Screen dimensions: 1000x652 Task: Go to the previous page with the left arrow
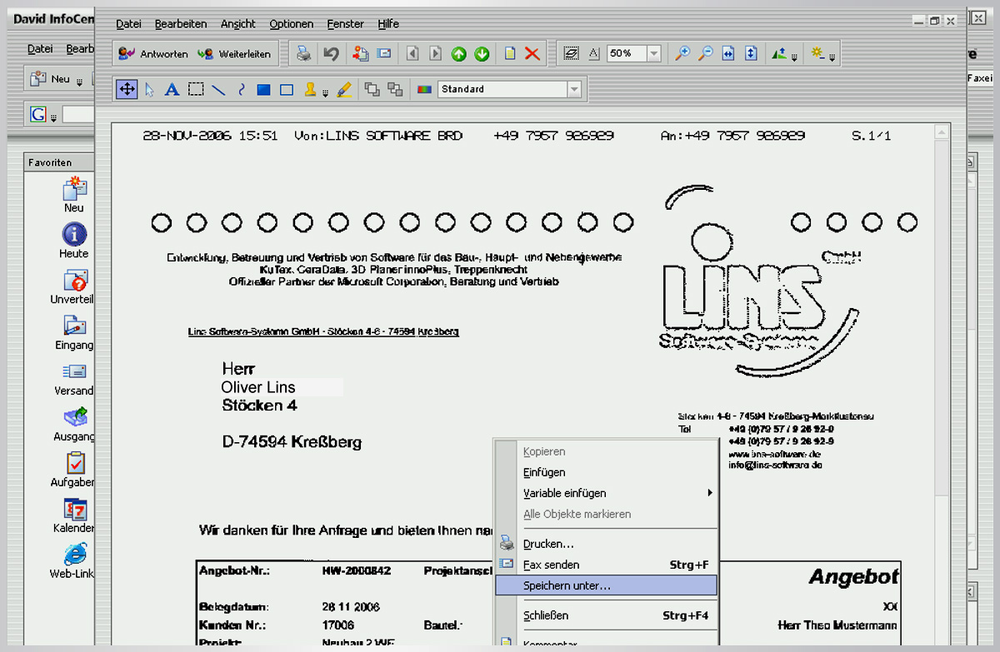pyautogui.click(x=412, y=54)
